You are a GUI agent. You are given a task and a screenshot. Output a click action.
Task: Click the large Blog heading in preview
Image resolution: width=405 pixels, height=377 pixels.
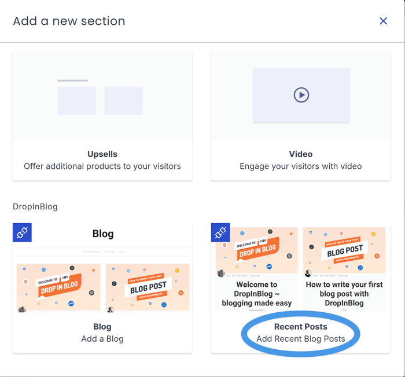(x=103, y=234)
